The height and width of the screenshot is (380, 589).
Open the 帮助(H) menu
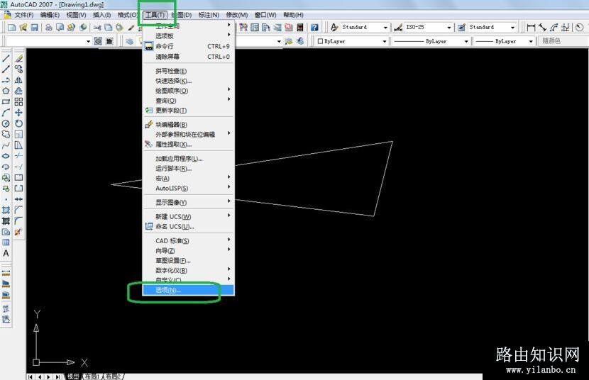293,15
